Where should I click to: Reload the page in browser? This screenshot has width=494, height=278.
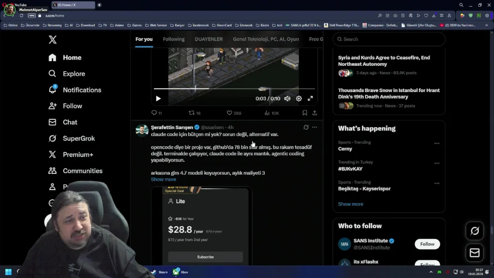tap(21, 15)
